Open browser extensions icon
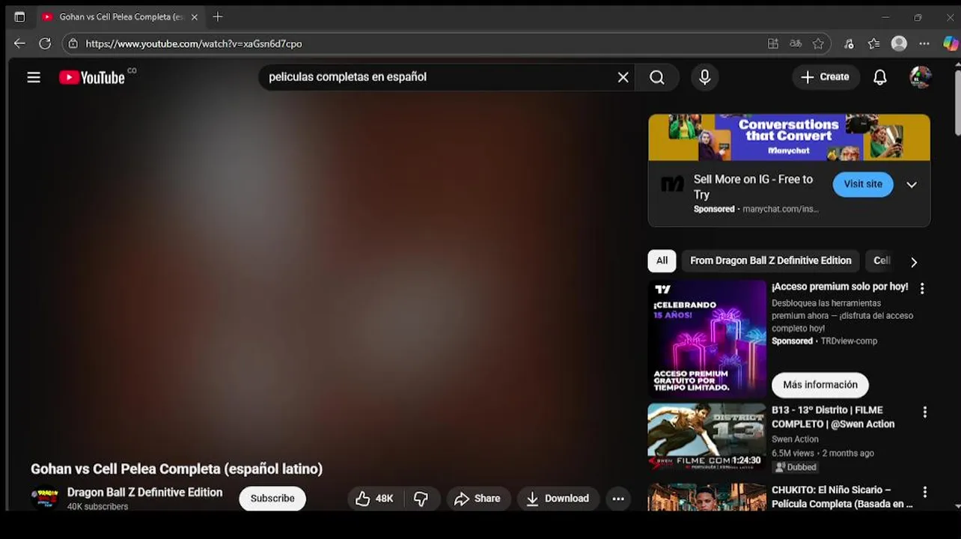 pyautogui.click(x=849, y=43)
